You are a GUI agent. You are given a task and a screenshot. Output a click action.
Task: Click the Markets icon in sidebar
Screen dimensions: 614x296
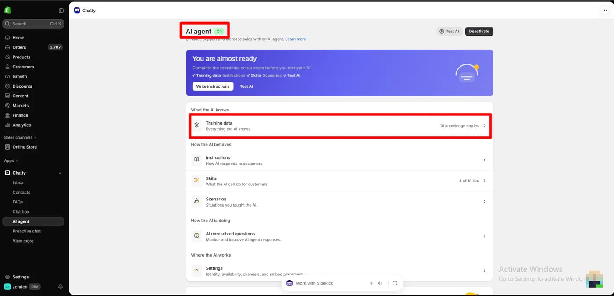7,106
